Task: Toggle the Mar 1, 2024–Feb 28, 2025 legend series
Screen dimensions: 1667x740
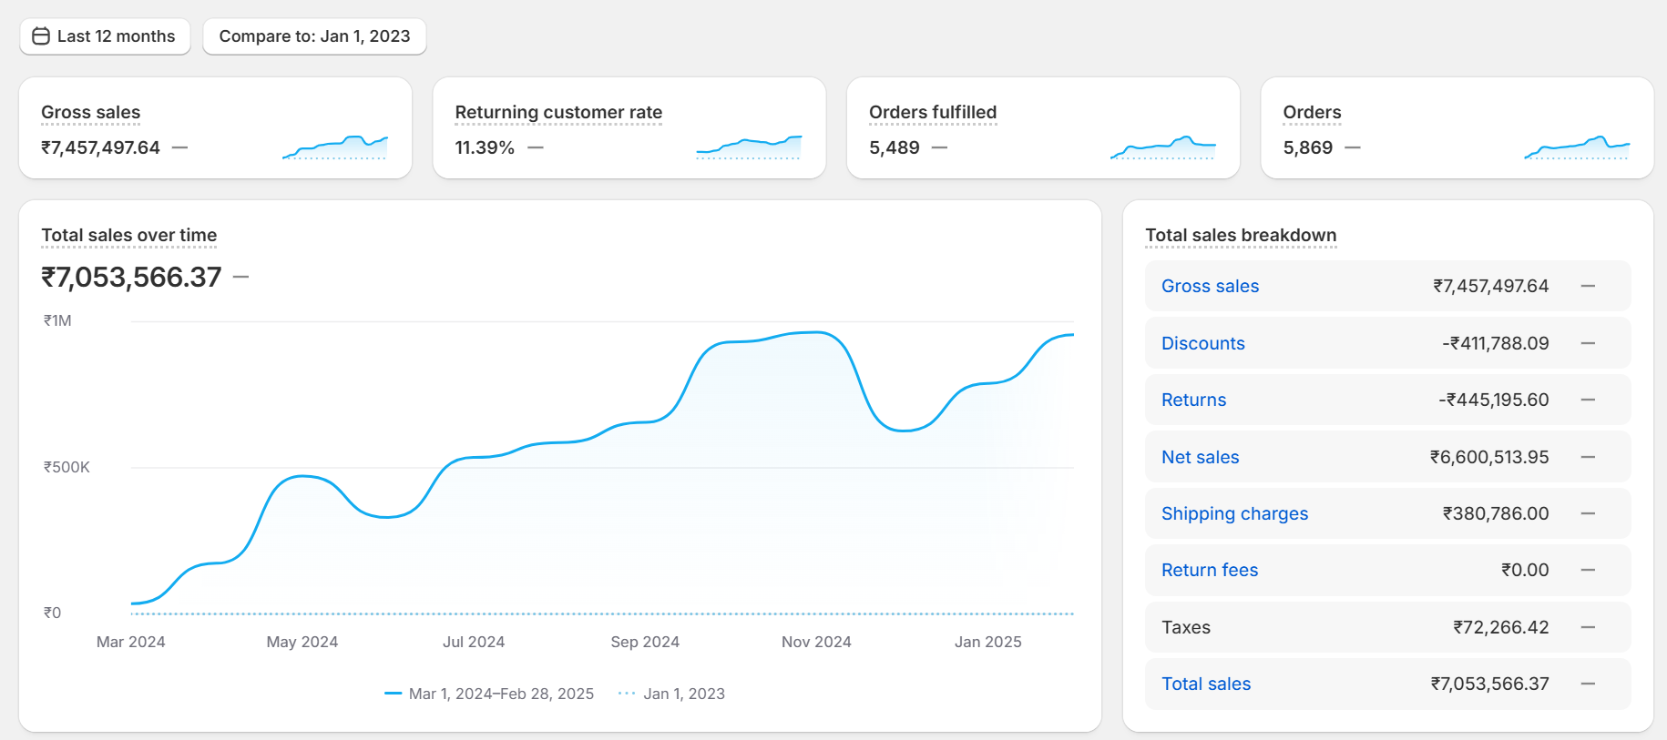Action: pyautogui.click(x=490, y=694)
